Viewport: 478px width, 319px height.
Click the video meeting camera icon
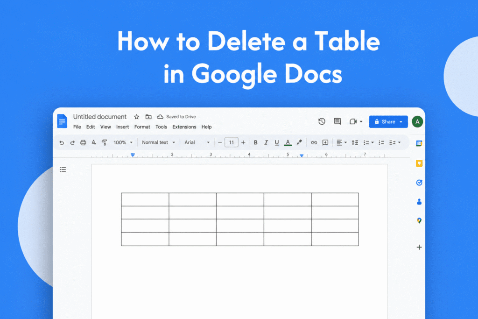click(353, 122)
